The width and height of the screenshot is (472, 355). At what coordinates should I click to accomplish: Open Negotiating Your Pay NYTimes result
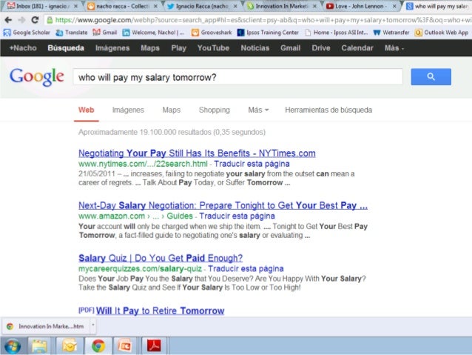pos(197,153)
